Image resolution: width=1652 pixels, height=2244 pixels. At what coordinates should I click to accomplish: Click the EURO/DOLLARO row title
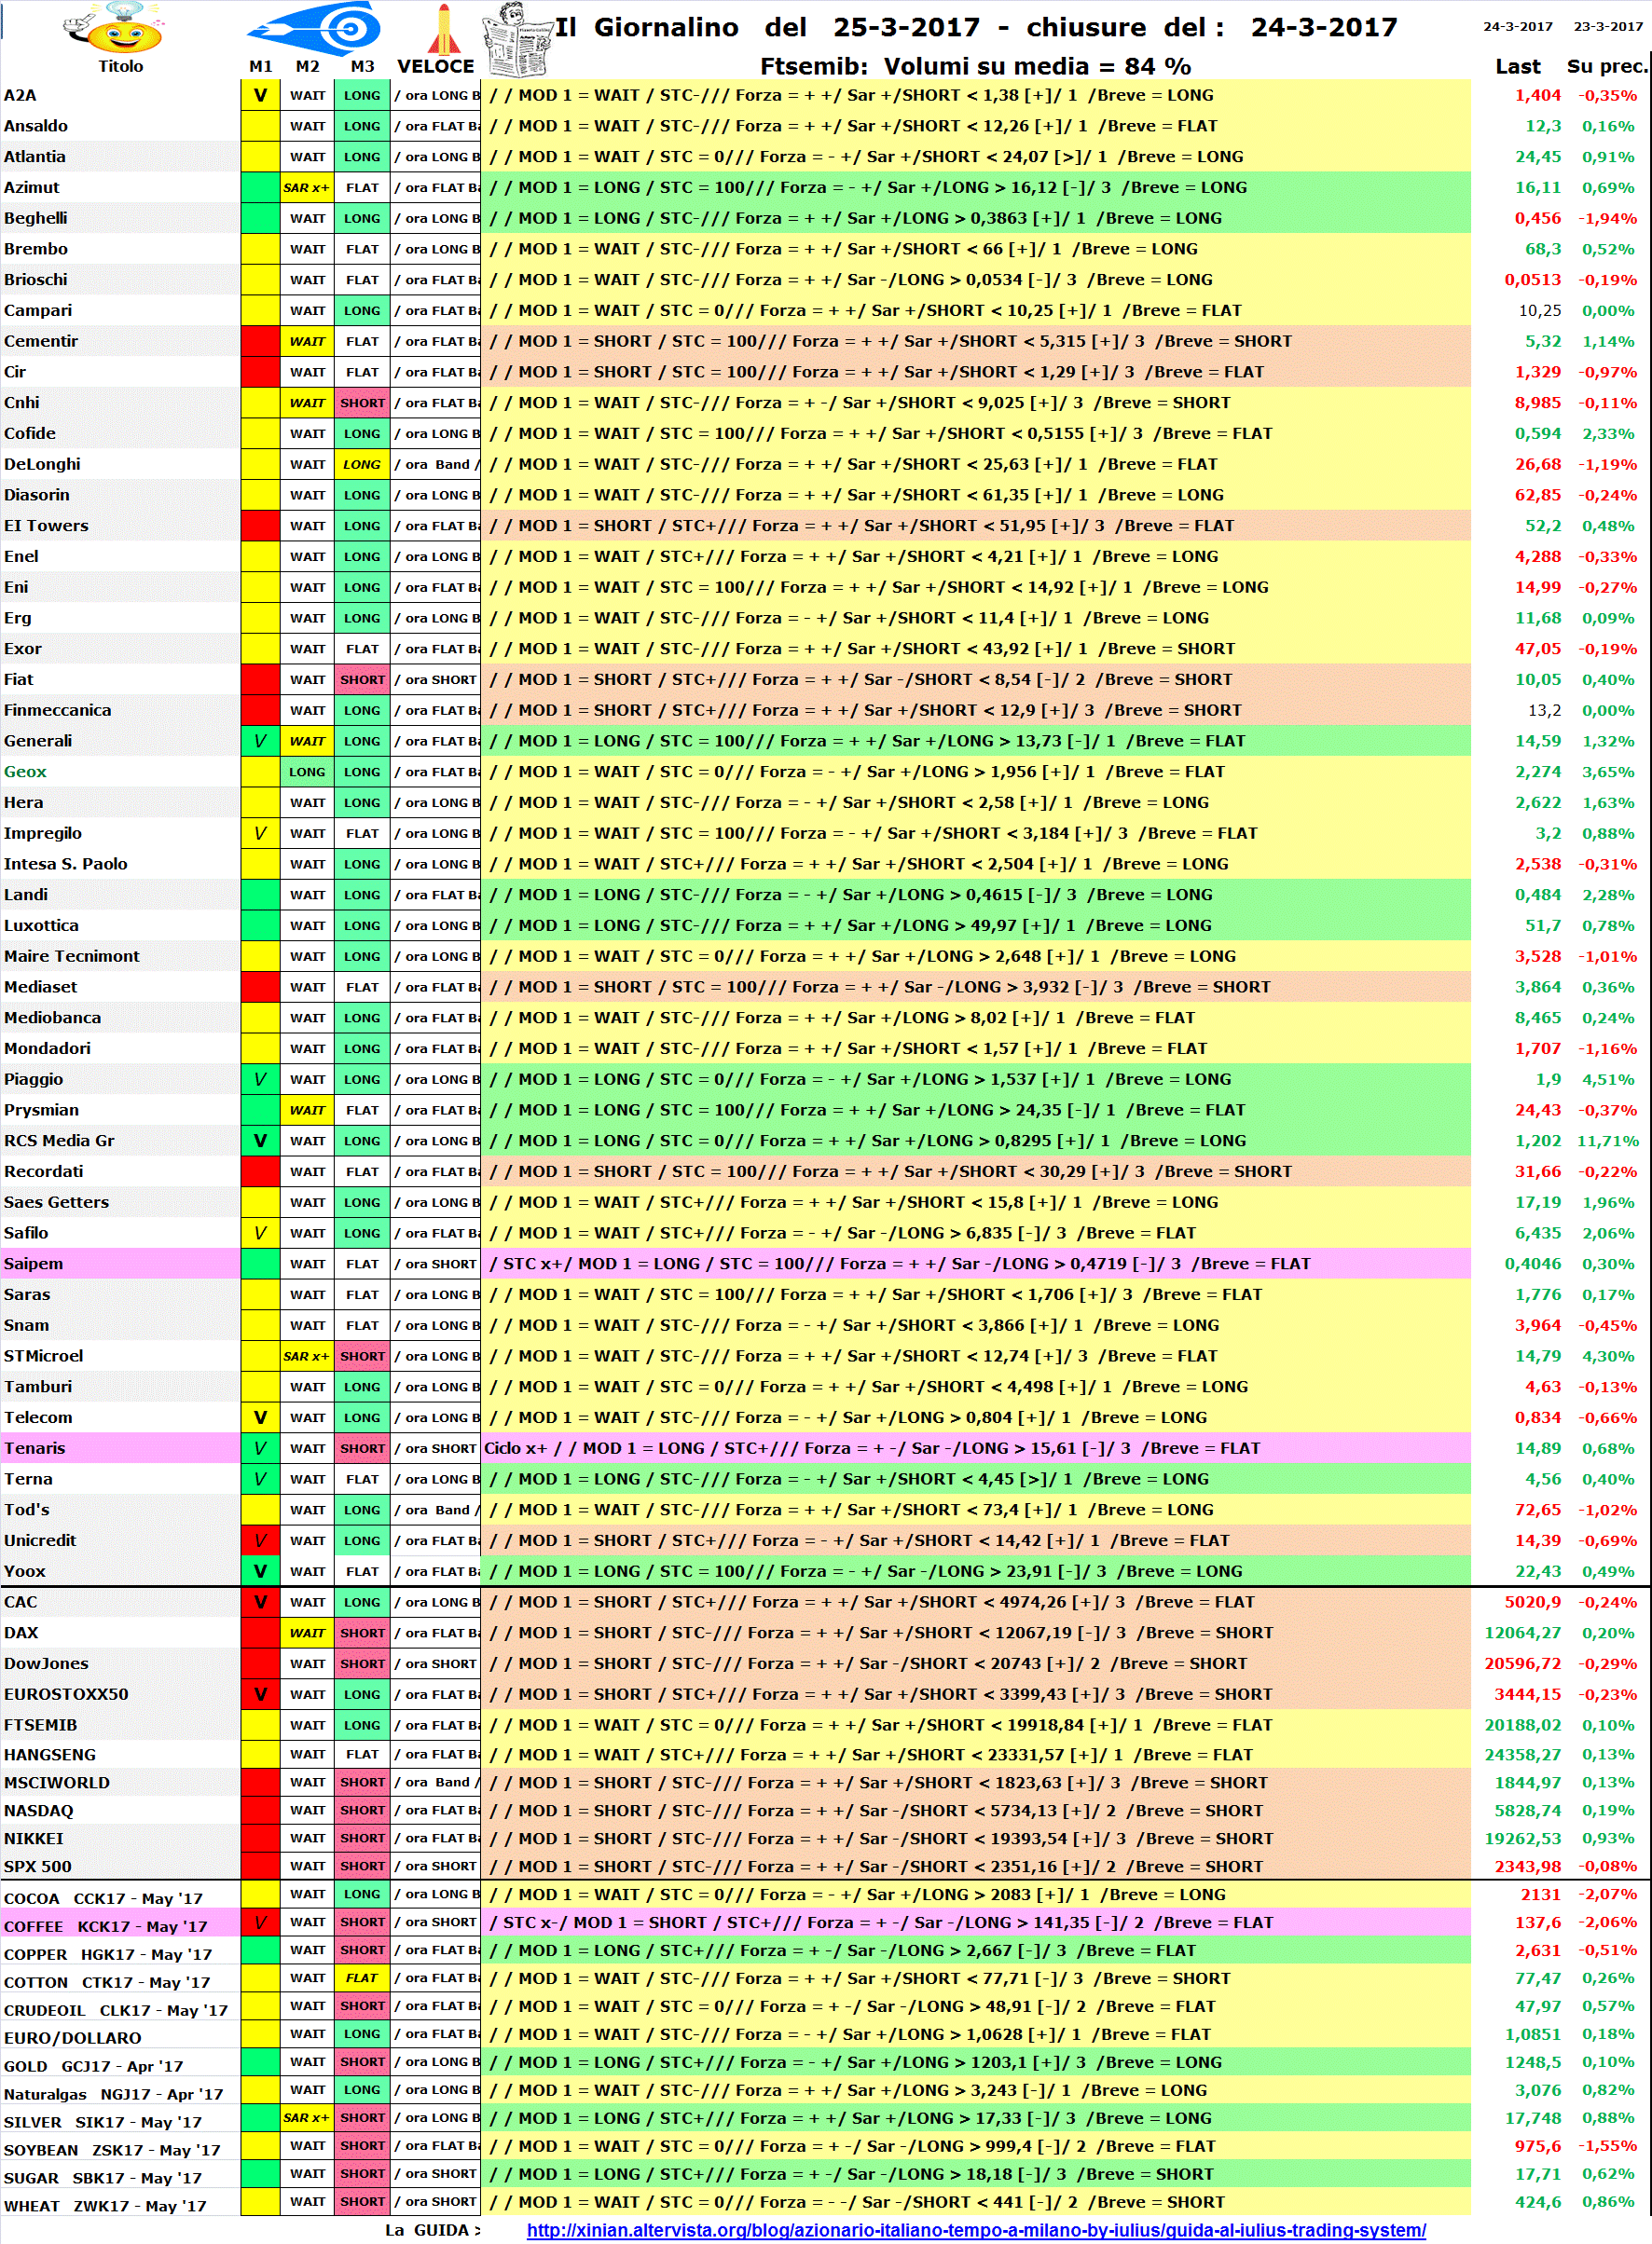coord(72,2038)
